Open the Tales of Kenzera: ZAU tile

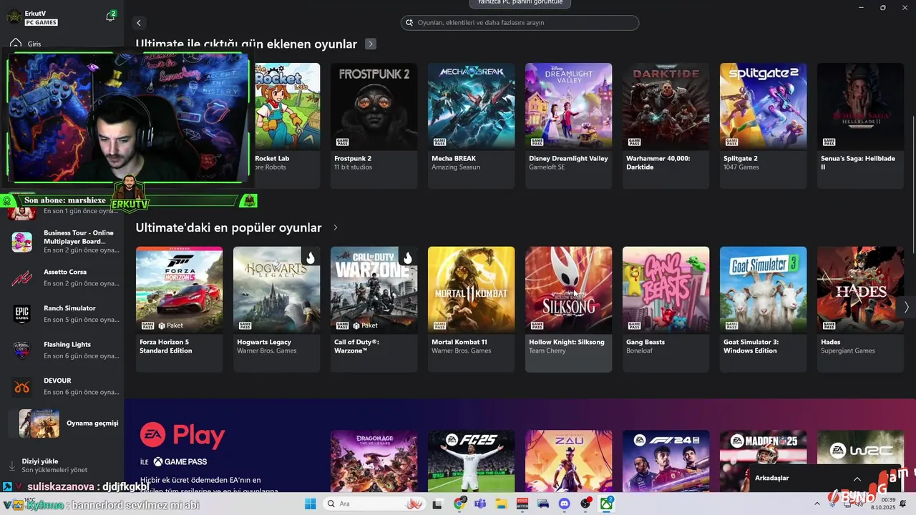568,461
